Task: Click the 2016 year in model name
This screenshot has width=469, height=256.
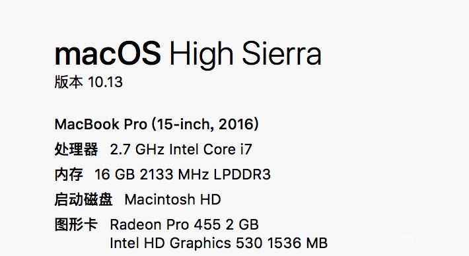Action: pos(236,124)
